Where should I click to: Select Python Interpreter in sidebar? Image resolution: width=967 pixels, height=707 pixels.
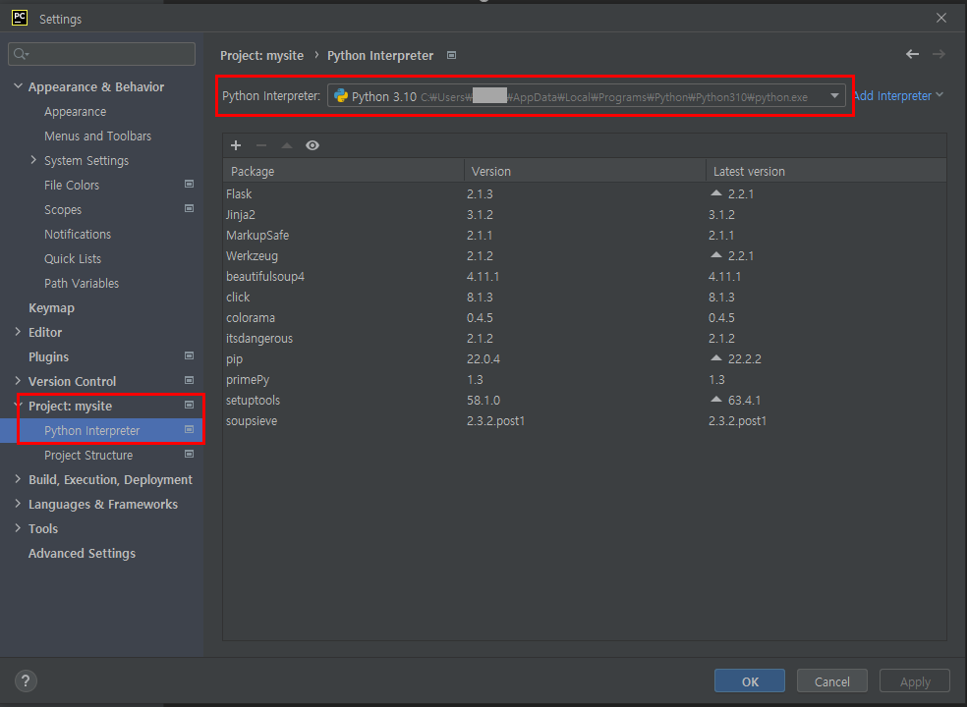click(x=92, y=430)
